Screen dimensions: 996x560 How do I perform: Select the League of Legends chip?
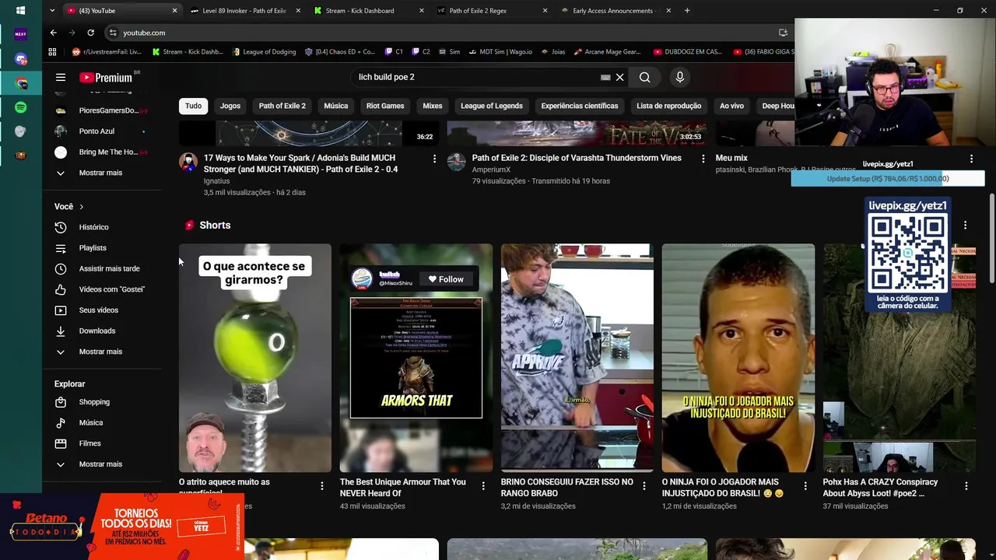click(x=491, y=106)
